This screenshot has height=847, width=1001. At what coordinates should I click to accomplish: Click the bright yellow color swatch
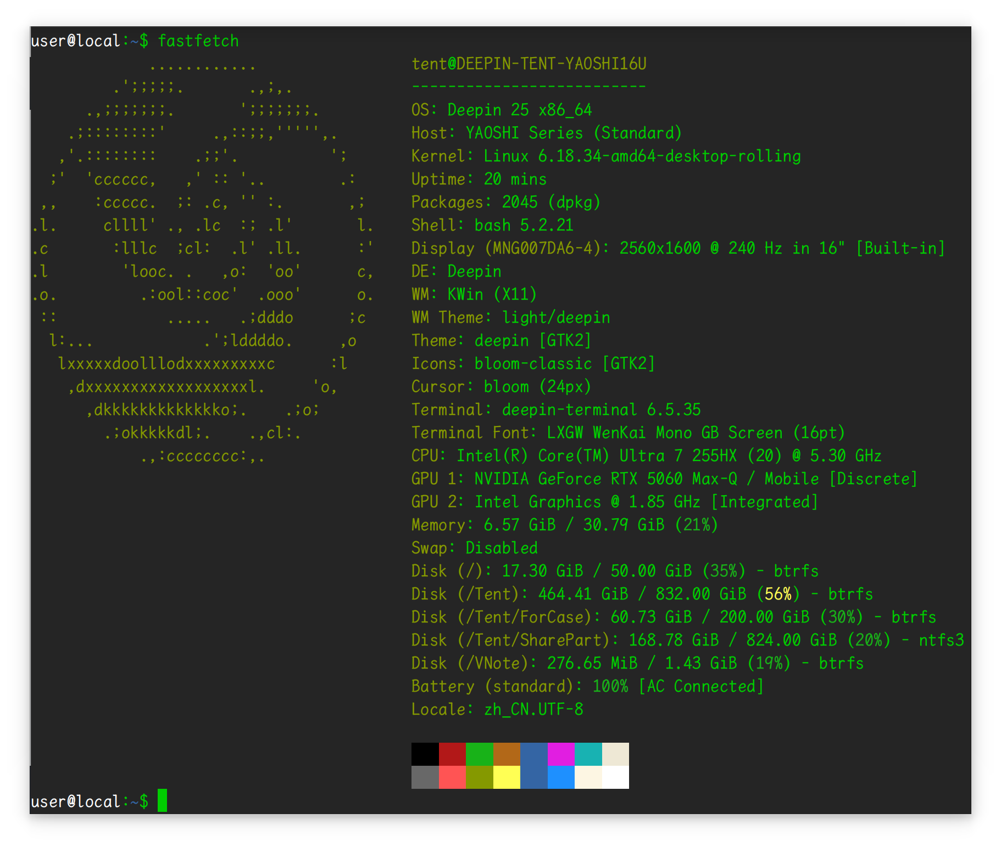click(507, 777)
